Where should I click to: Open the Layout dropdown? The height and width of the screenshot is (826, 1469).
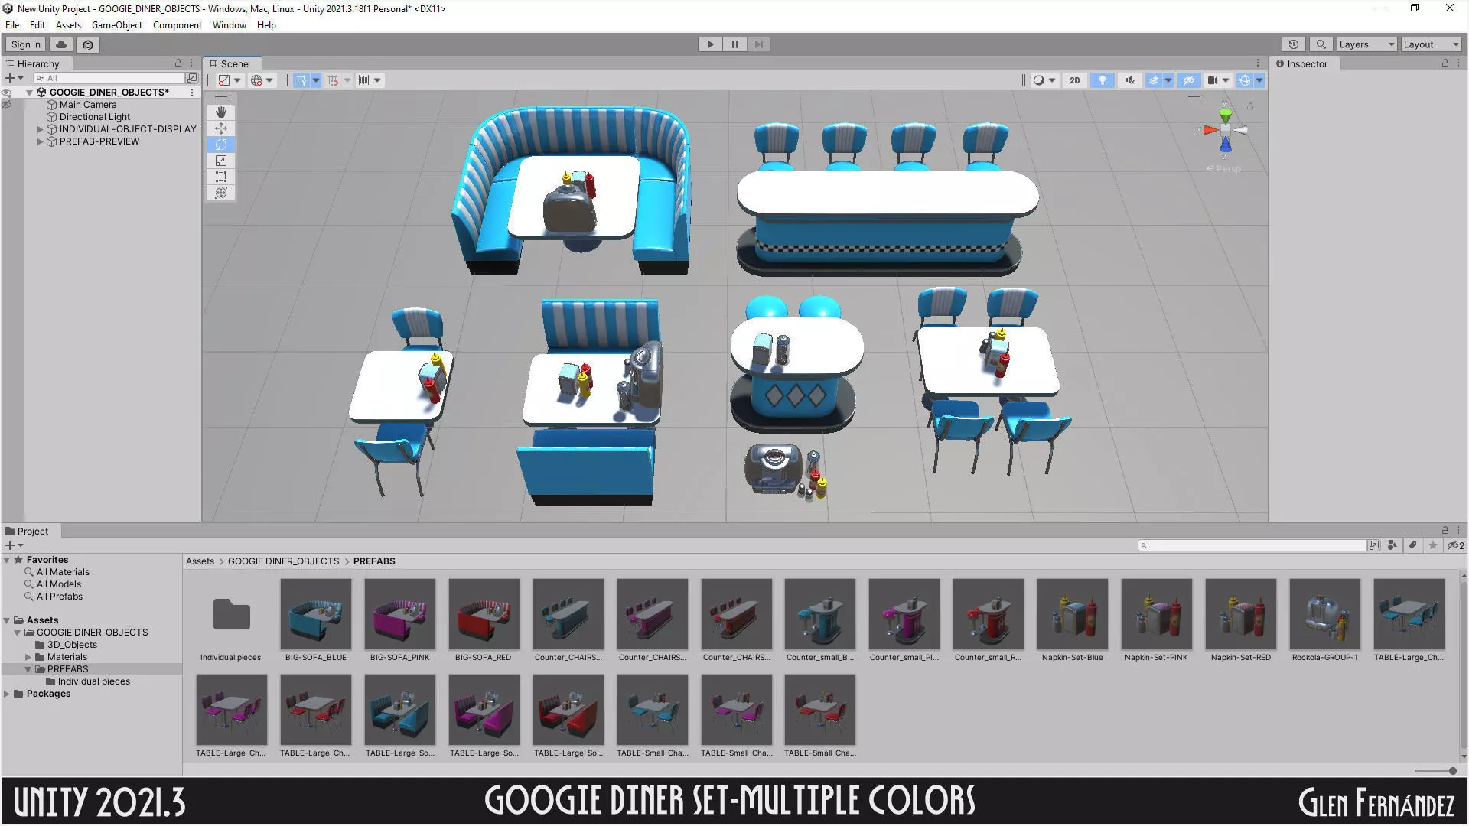[1432, 44]
